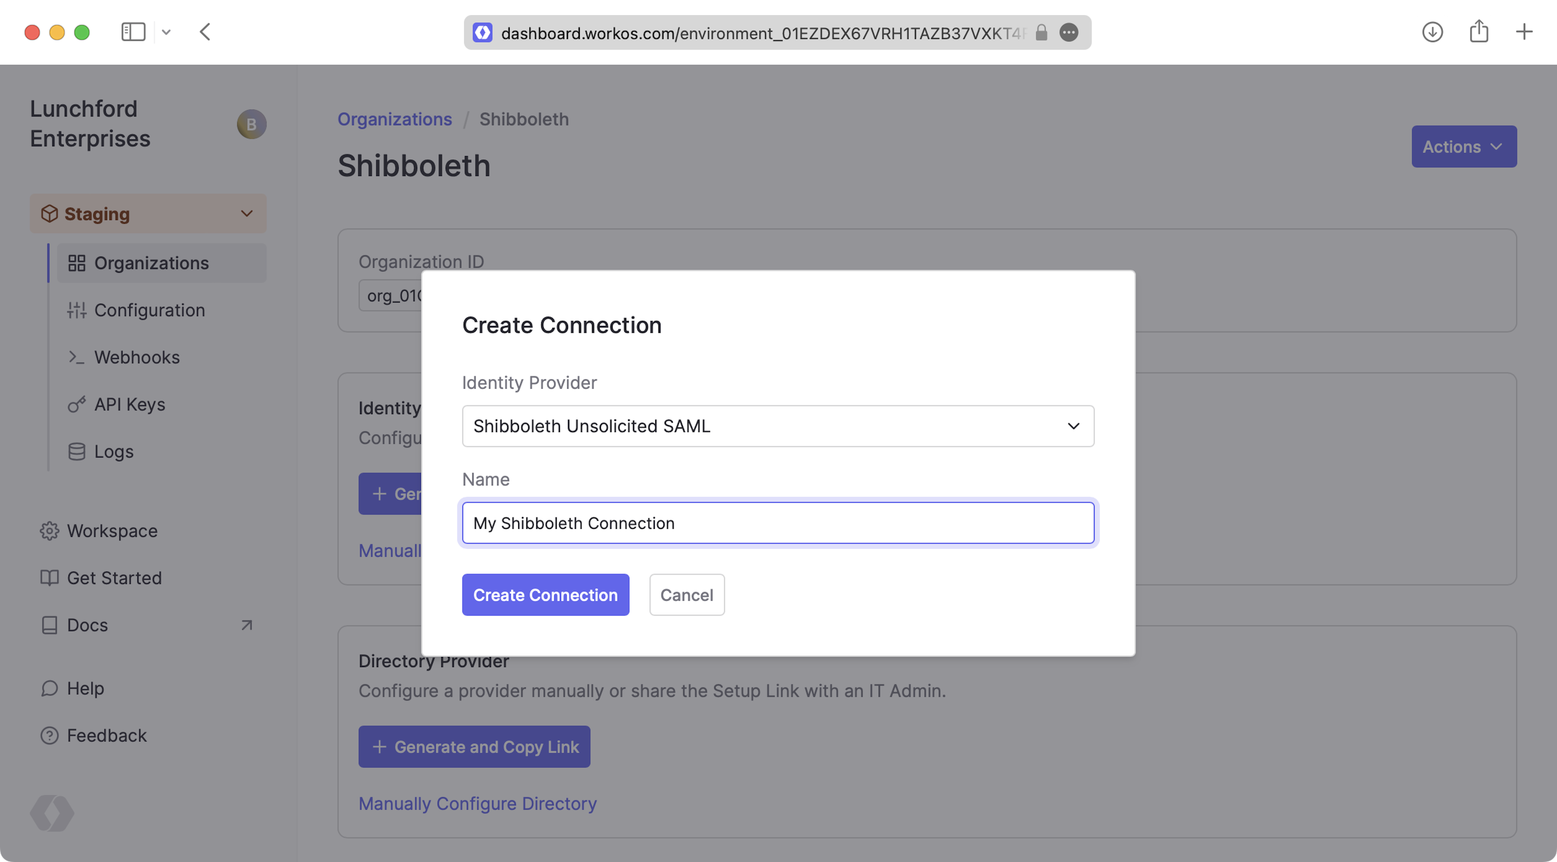Viewport: 1557px width, 862px height.
Task: Open the Actions dropdown menu
Action: point(1463,147)
